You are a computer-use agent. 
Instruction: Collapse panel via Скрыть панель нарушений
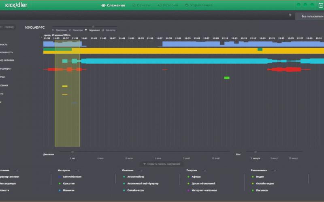point(162,164)
